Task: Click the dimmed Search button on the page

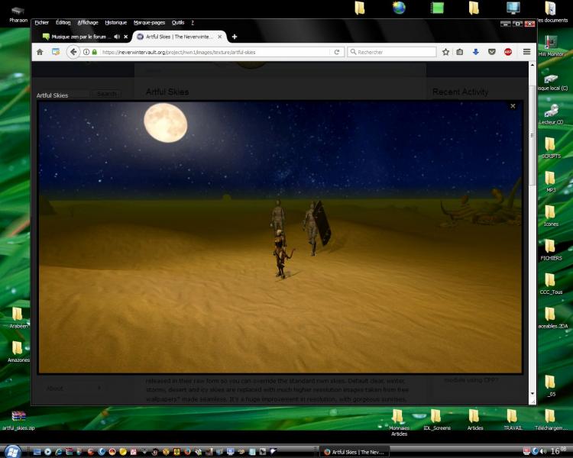Action: (107, 94)
